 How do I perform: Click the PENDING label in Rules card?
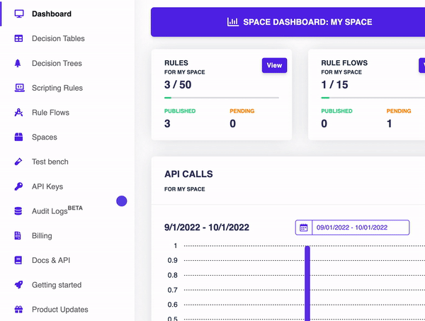coord(242,111)
